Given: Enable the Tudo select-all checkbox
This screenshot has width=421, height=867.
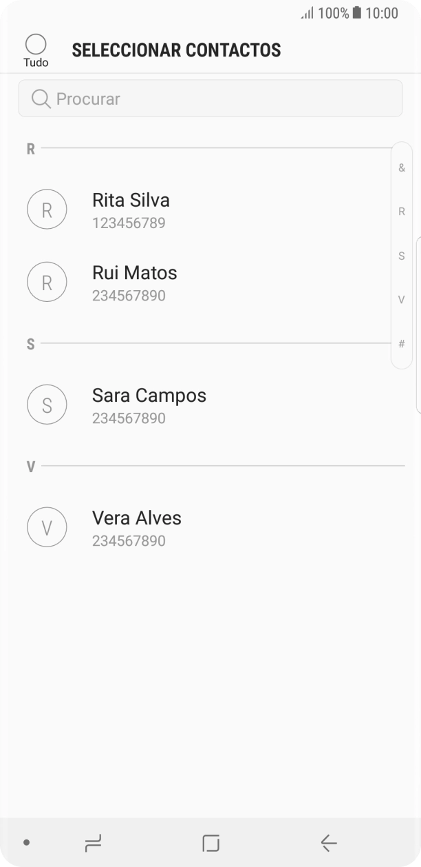Looking at the screenshot, I should (35, 43).
